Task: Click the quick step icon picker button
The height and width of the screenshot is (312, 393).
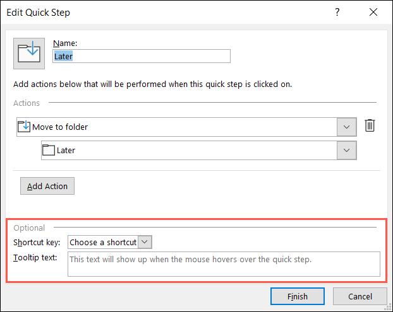Action: pyautogui.click(x=29, y=53)
